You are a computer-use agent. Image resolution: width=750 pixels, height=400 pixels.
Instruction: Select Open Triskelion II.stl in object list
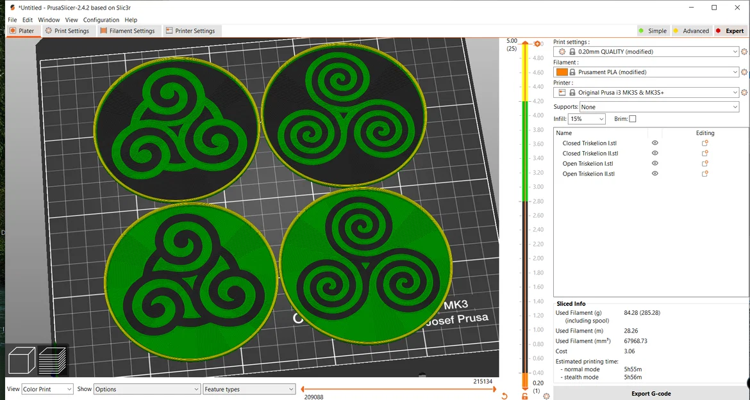coord(588,173)
